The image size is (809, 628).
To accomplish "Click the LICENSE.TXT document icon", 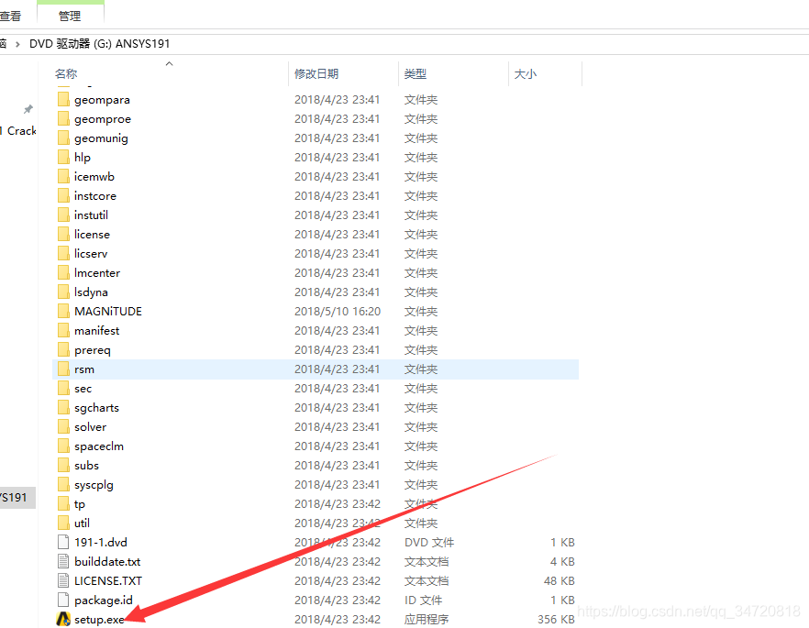I will pos(63,580).
